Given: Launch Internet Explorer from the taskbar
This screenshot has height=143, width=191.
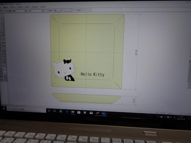Looking at the screenshot, I should click(61, 111).
